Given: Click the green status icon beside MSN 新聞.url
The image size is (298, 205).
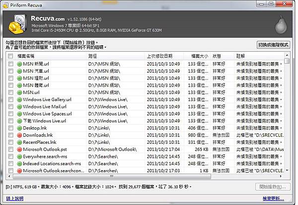Looking at the screenshot, I should [x=19, y=64].
